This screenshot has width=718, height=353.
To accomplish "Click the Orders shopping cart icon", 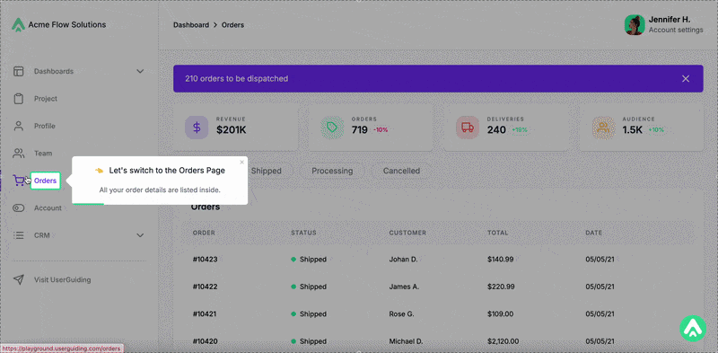I will tap(19, 181).
